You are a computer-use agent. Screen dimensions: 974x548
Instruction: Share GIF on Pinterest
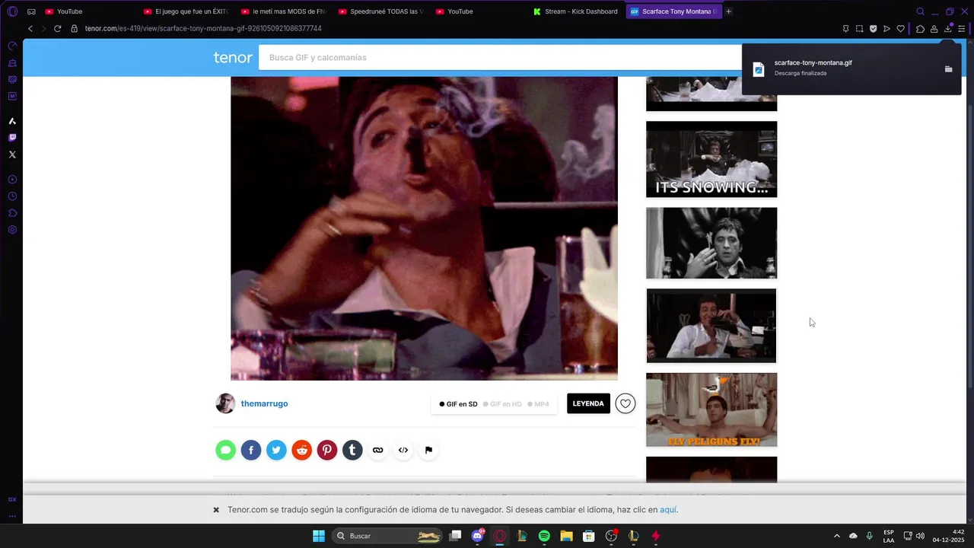327,450
